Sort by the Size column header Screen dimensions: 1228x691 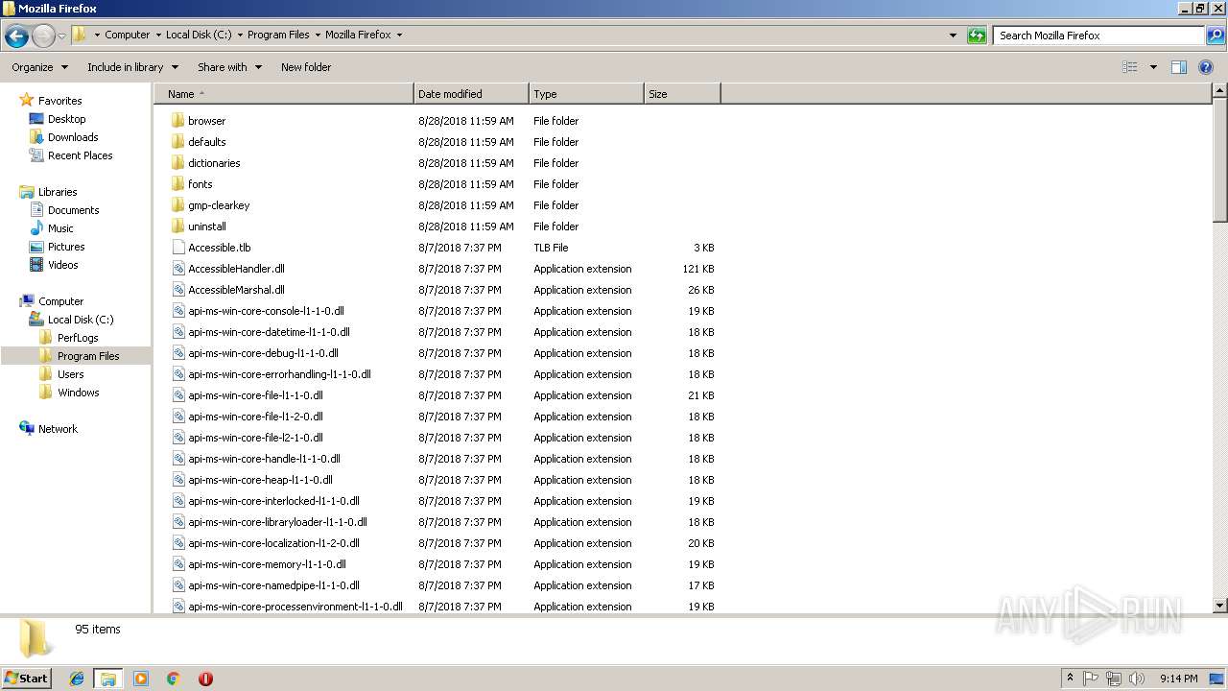pyautogui.click(x=682, y=94)
